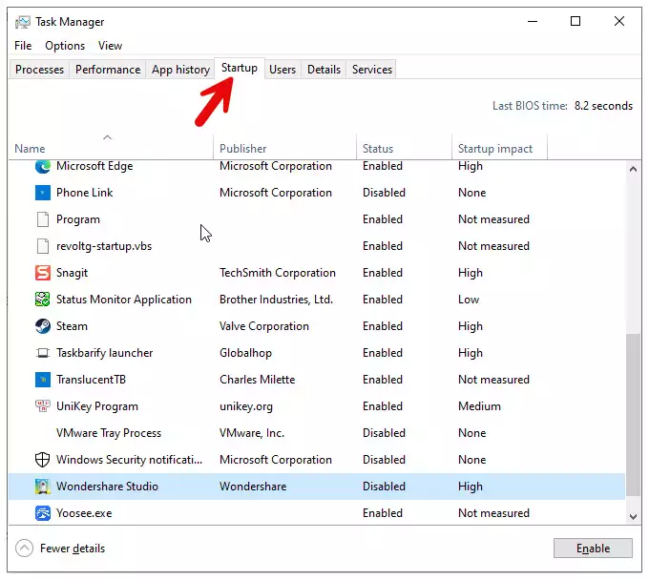The width and height of the screenshot is (649, 580).
Task: Select the Phone Link entry
Action: coord(84,193)
